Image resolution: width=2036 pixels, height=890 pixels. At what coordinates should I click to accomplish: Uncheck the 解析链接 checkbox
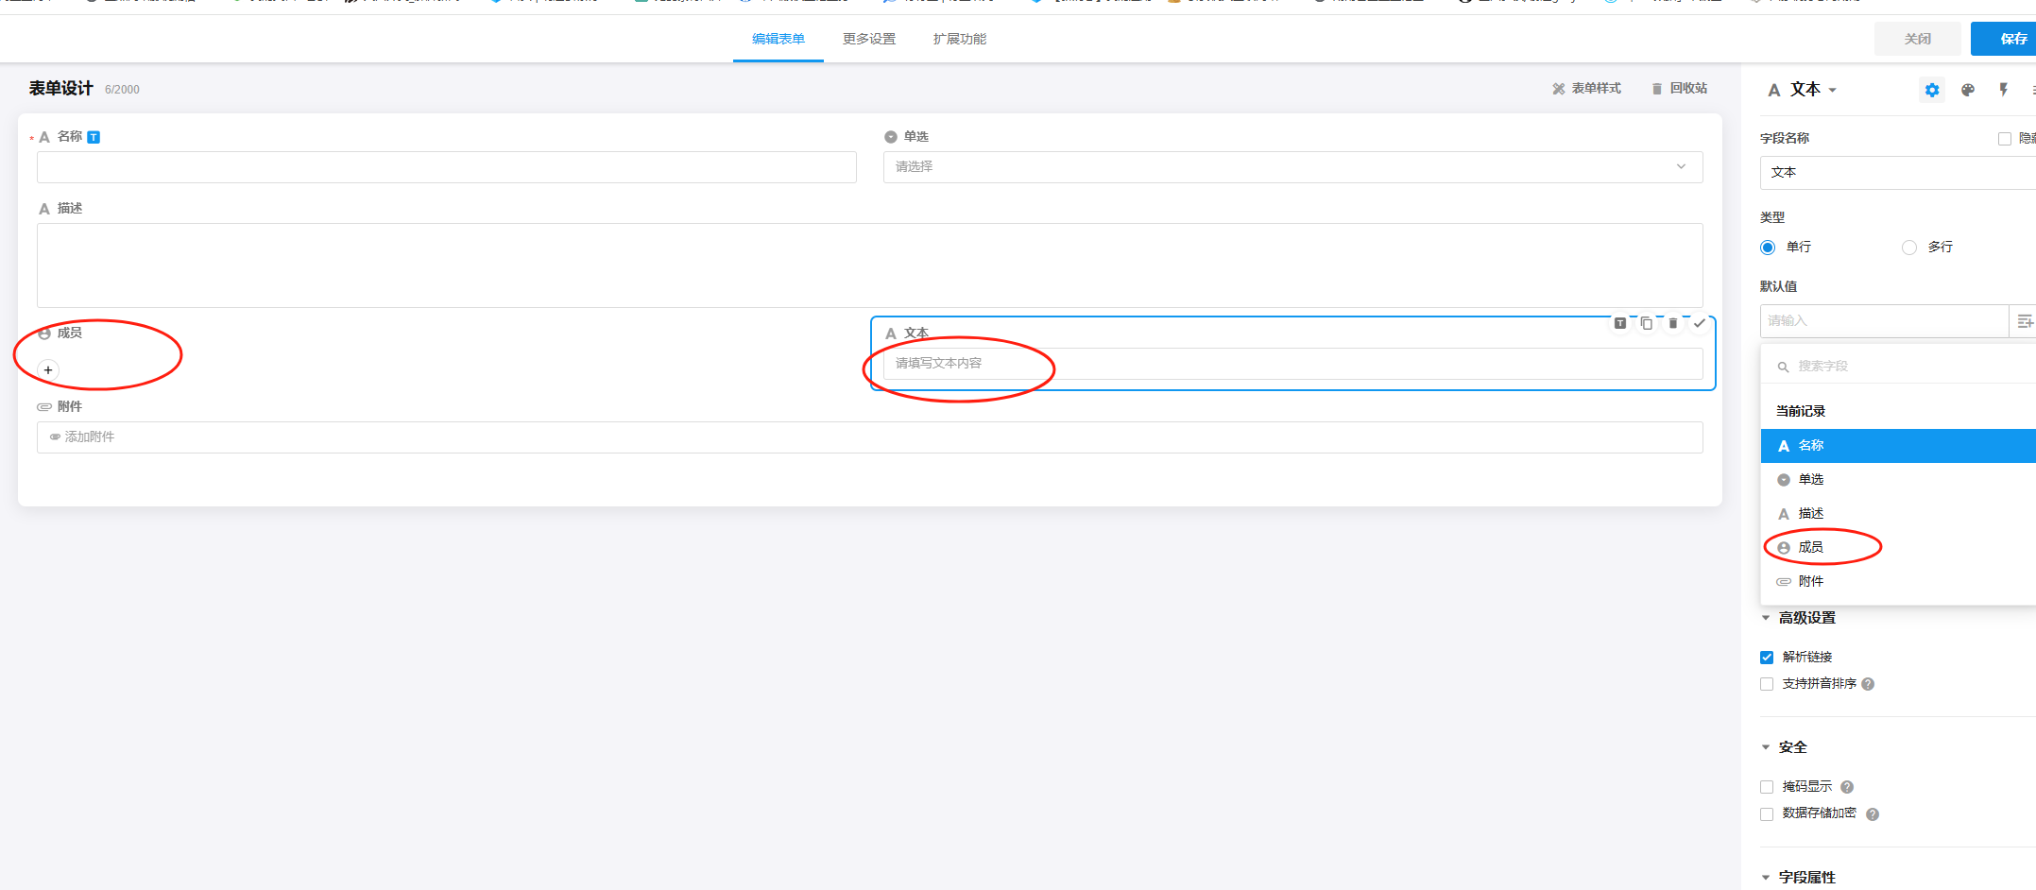[1767, 658]
